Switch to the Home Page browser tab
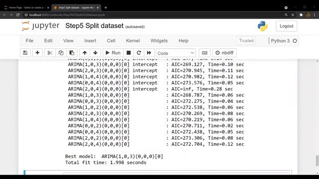This screenshot has width=319, height=179. pyautogui.click(x=26, y=7)
